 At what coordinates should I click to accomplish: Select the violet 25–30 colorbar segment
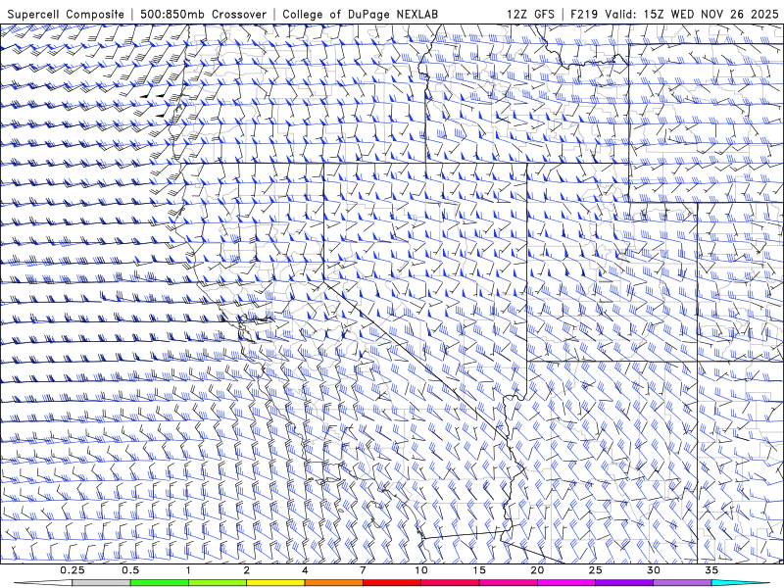[x=624, y=583]
